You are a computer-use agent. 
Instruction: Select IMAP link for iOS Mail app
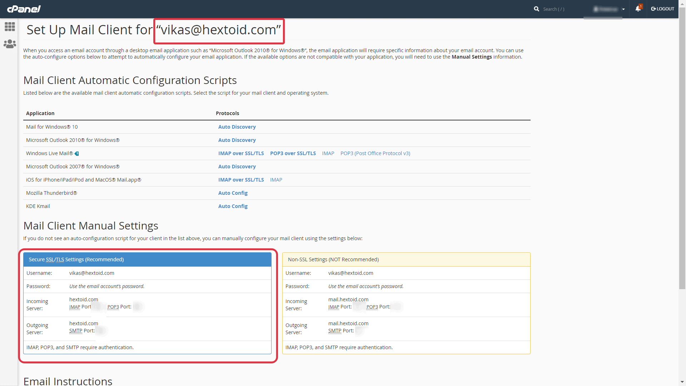click(275, 179)
